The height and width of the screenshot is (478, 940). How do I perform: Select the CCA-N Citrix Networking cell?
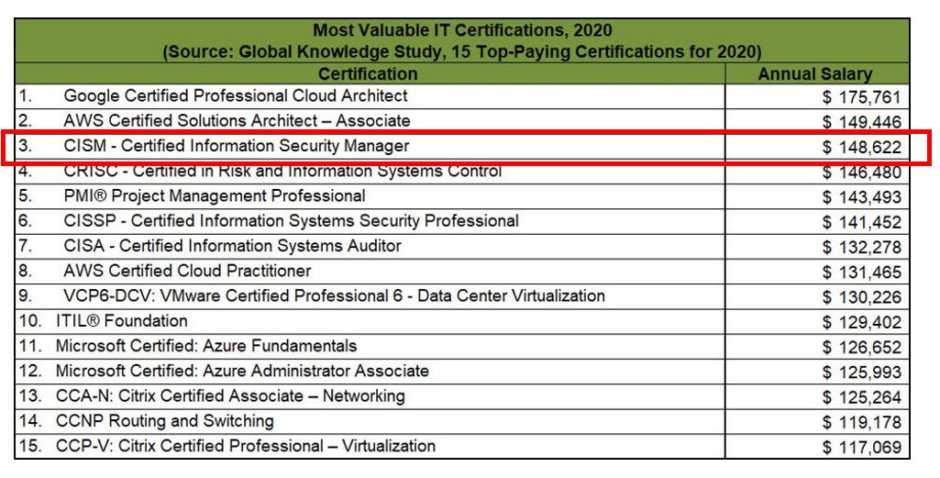(370, 397)
